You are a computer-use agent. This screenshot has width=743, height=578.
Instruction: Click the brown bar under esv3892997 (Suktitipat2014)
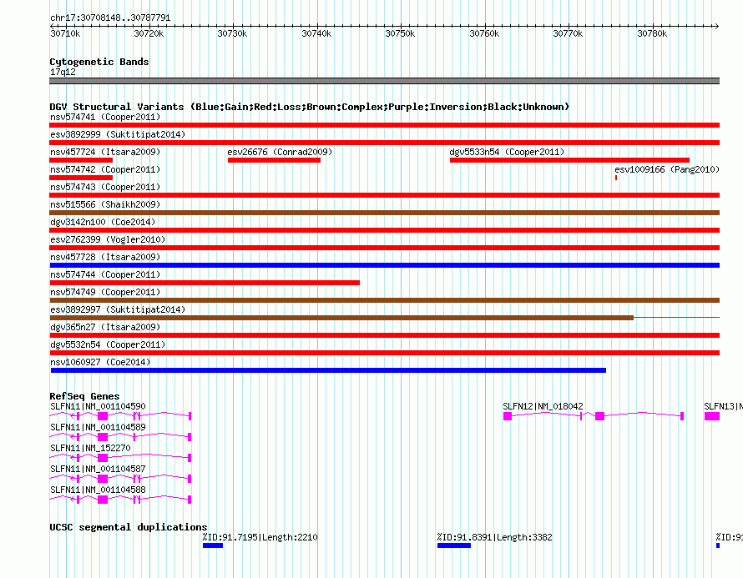point(341,318)
